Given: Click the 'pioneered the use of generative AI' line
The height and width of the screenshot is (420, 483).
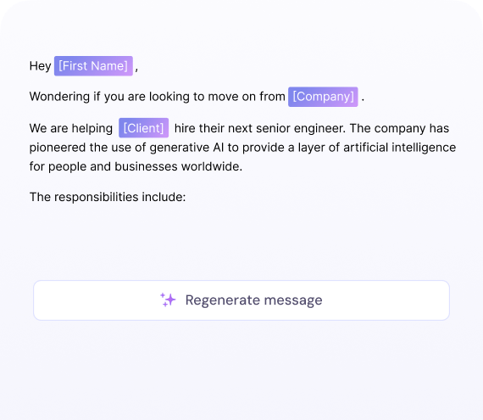Looking at the screenshot, I should (127, 148).
